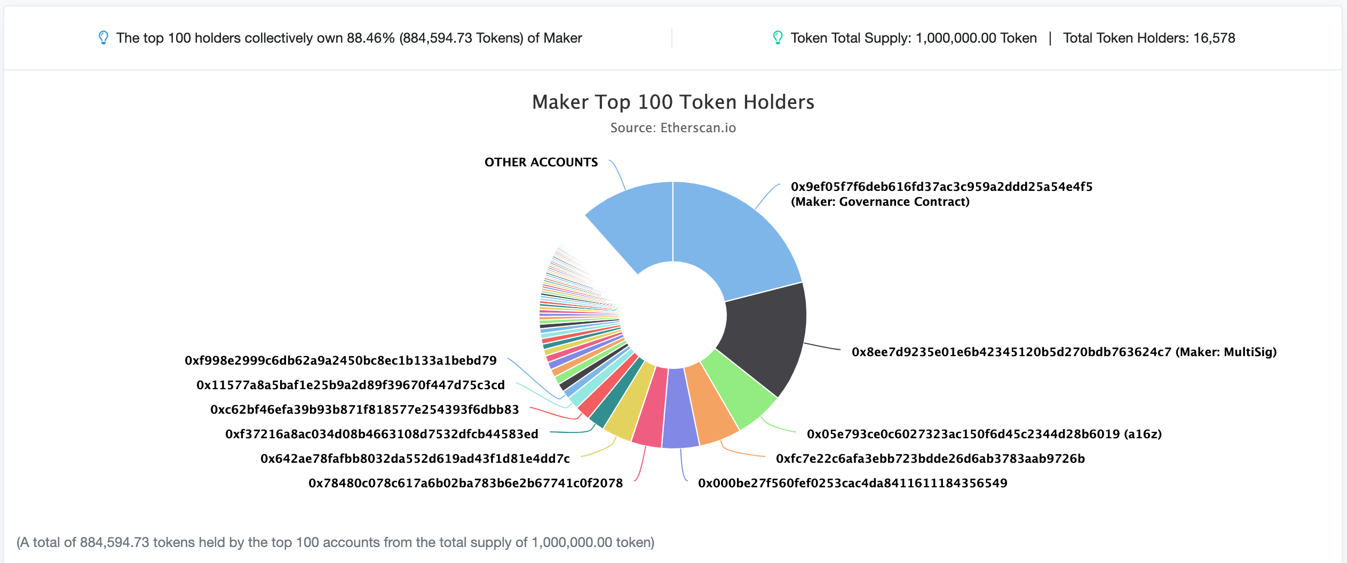Click the 0xf998e2999c6db62a address label
This screenshot has height=563, width=1347.
coord(340,360)
